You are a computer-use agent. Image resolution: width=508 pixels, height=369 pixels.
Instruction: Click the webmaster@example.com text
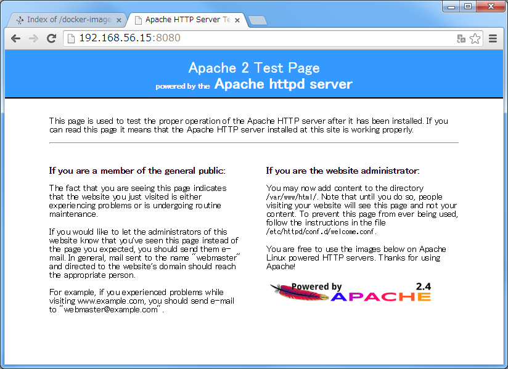click(x=110, y=310)
